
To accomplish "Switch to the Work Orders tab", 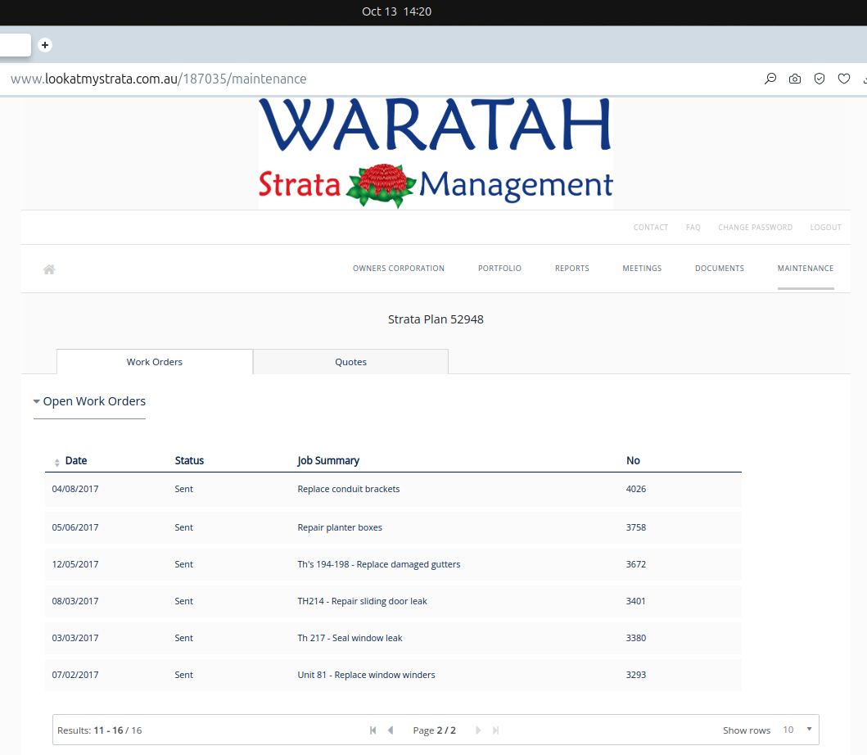I will 155,362.
